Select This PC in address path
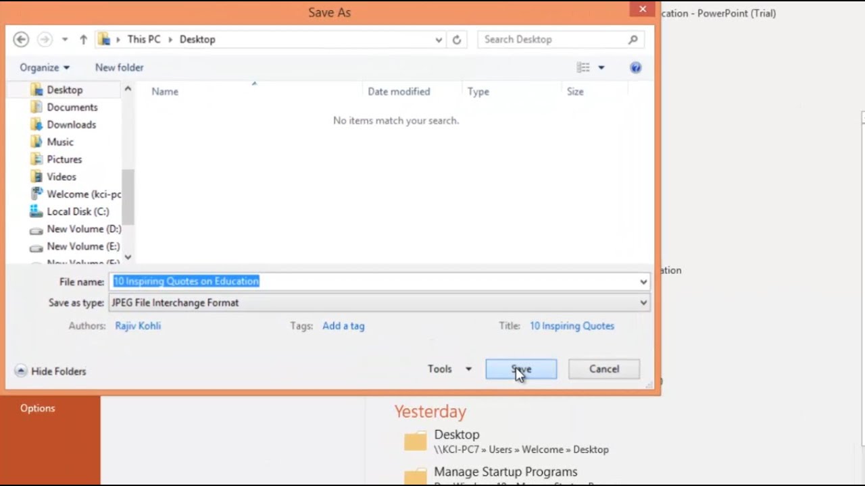The image size is (865, 486). [x=144, y=40]
